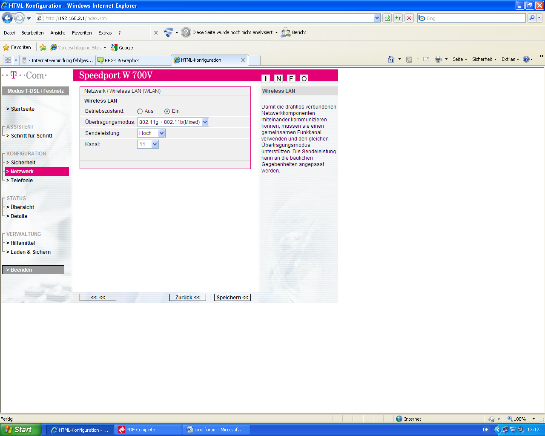545x436 pixels.
Task: Open the Sicherheit command bar menu
Action: pyautogui.click(x=484, y=60)
